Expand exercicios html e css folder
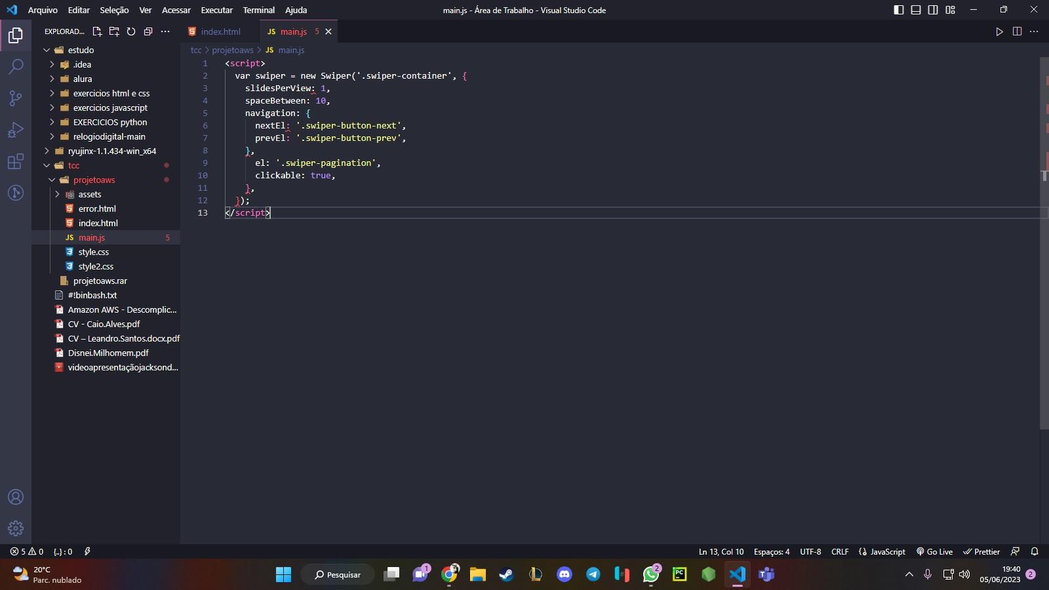 (111, 93)
